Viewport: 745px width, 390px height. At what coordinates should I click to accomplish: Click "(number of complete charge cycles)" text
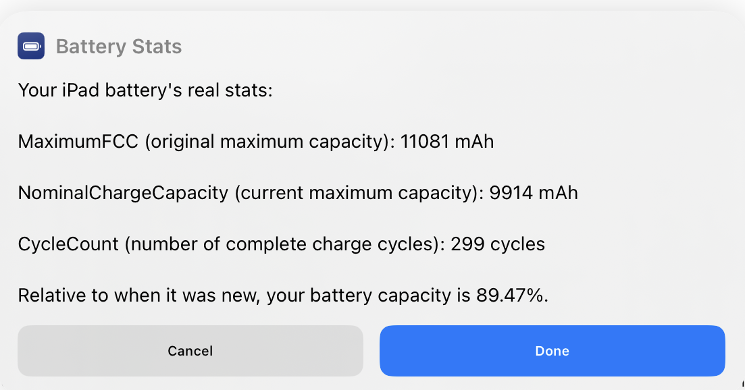pyautogui.click(x=281, y=244)
